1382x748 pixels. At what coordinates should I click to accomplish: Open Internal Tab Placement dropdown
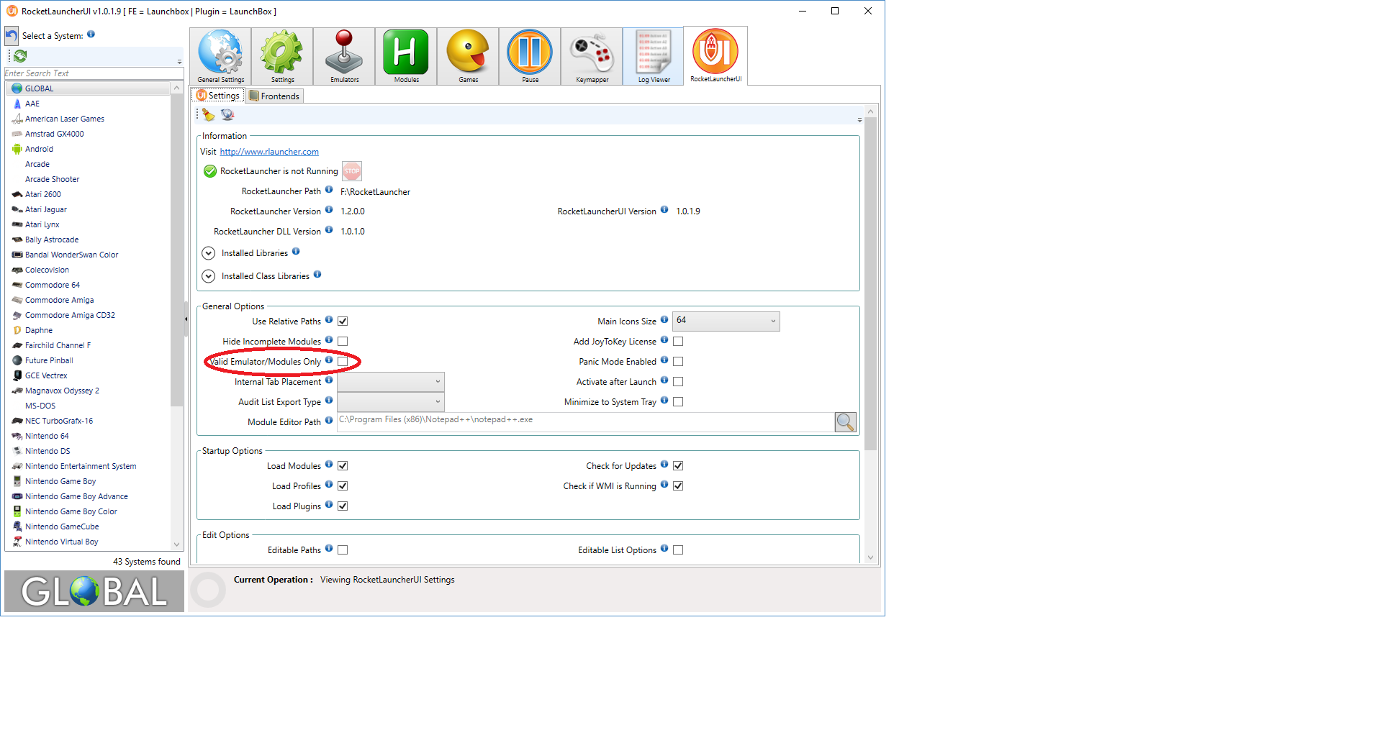390,382
